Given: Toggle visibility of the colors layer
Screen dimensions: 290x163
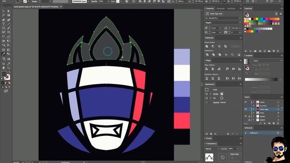Looking at the screenshot, I should point(246,102).
